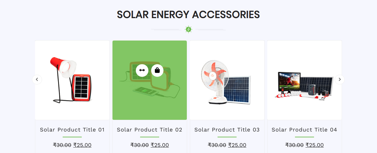Click the struck-through ₹30.00 price of product 01
The image size is (377, 153).
tap(62, 145)
